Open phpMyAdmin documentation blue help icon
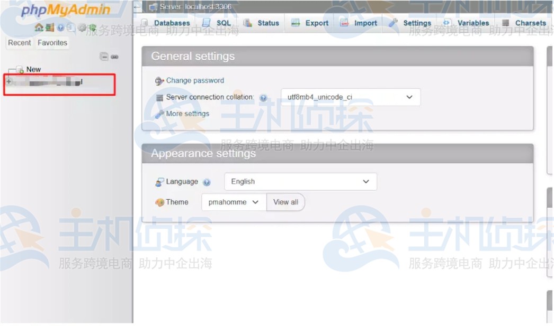This screenshot has width=554, height=326. click(x=60, y=27)
